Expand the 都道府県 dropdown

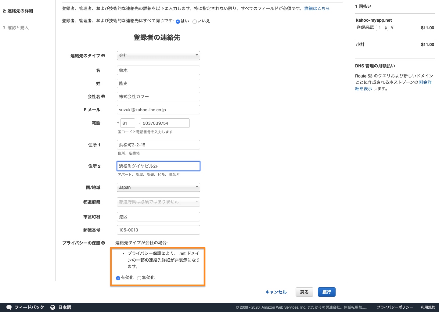coord(158,202)
